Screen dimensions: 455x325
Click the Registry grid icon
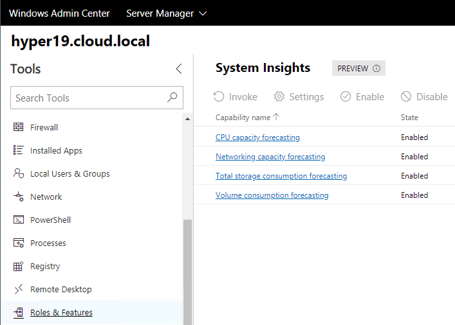click(x=18, y=266)
